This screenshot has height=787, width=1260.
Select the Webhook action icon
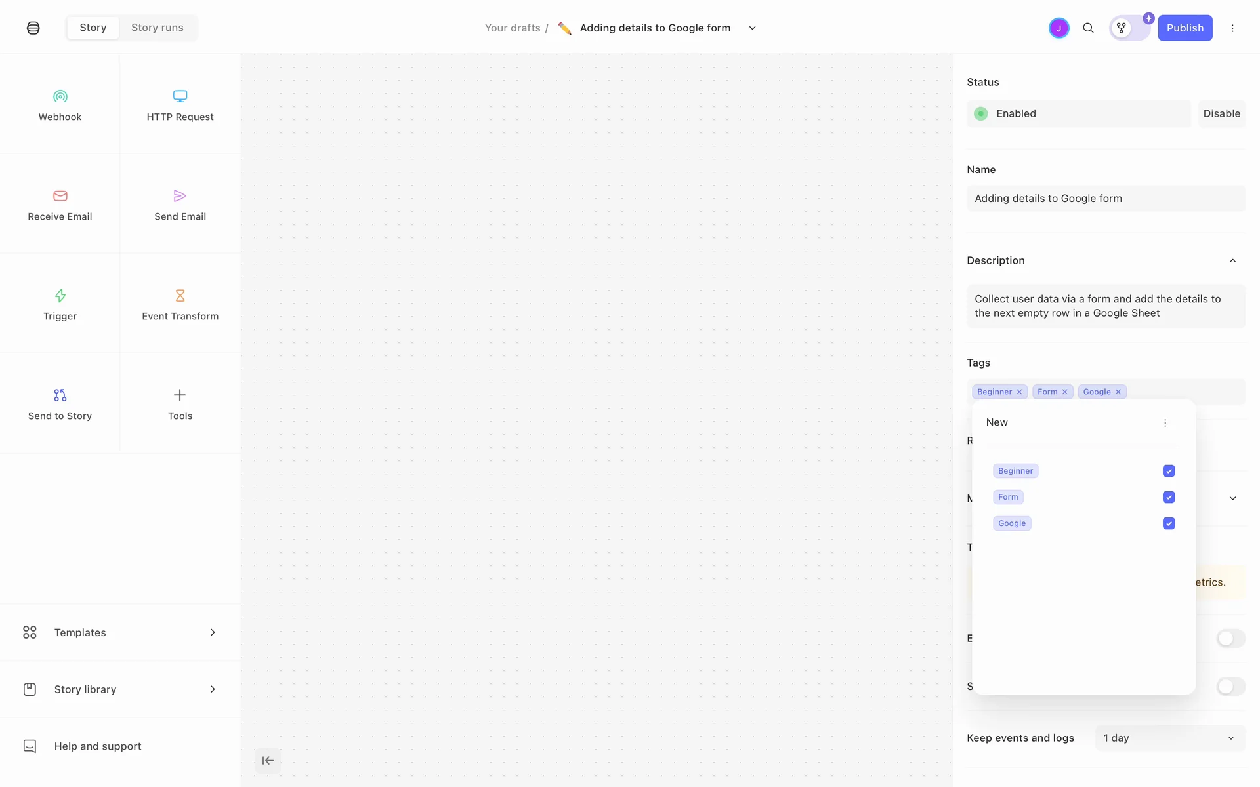click(60, 96)
